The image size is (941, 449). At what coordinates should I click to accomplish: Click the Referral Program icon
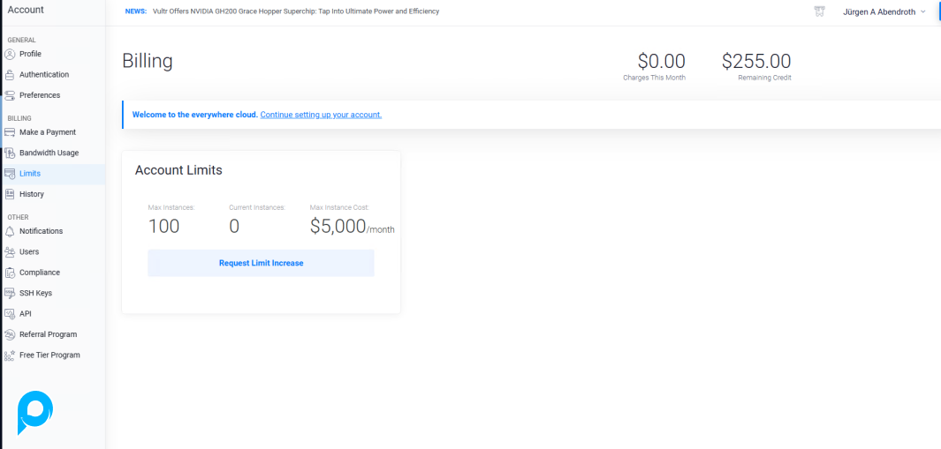[x=10, y=334]
